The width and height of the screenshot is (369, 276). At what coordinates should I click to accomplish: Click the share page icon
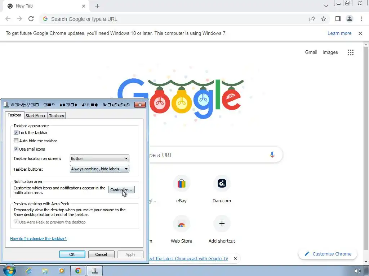[x=312, y=19]
